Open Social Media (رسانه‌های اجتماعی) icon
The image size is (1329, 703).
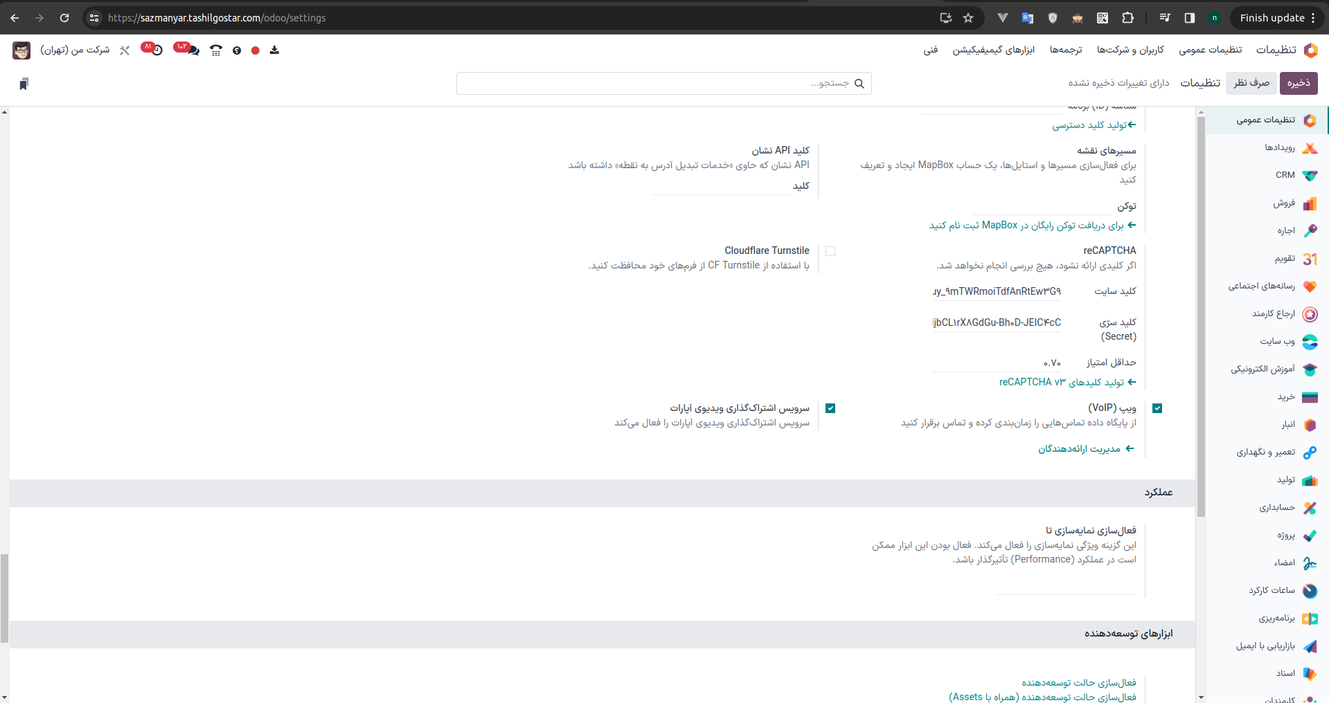[1310, 286]
